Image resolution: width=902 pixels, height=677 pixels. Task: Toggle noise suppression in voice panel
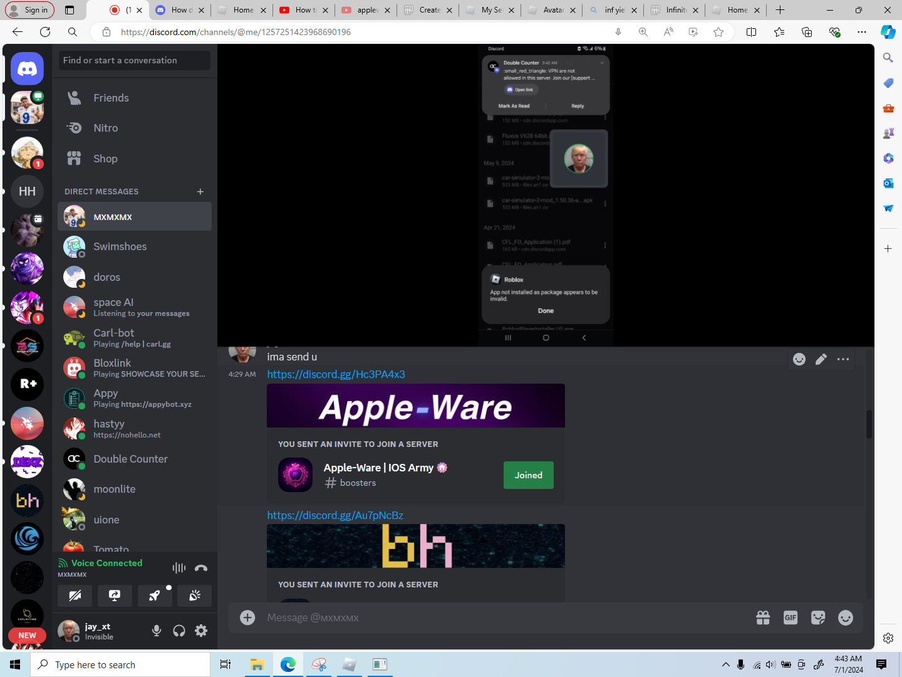179,568
